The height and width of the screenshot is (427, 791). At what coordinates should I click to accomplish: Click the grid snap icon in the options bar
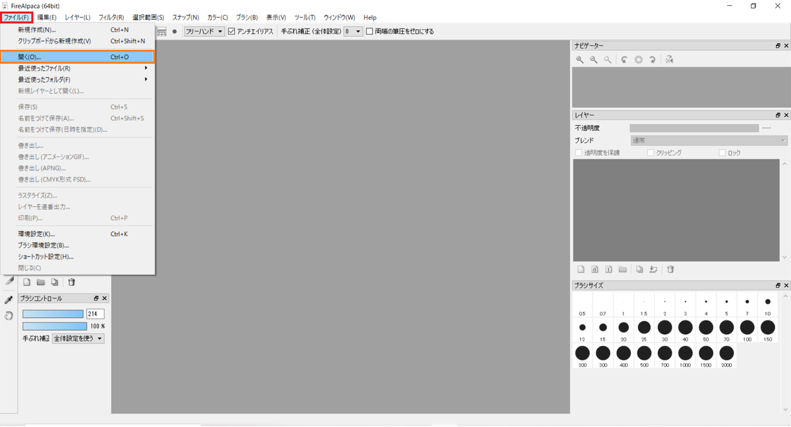click(x=161, y=31)
